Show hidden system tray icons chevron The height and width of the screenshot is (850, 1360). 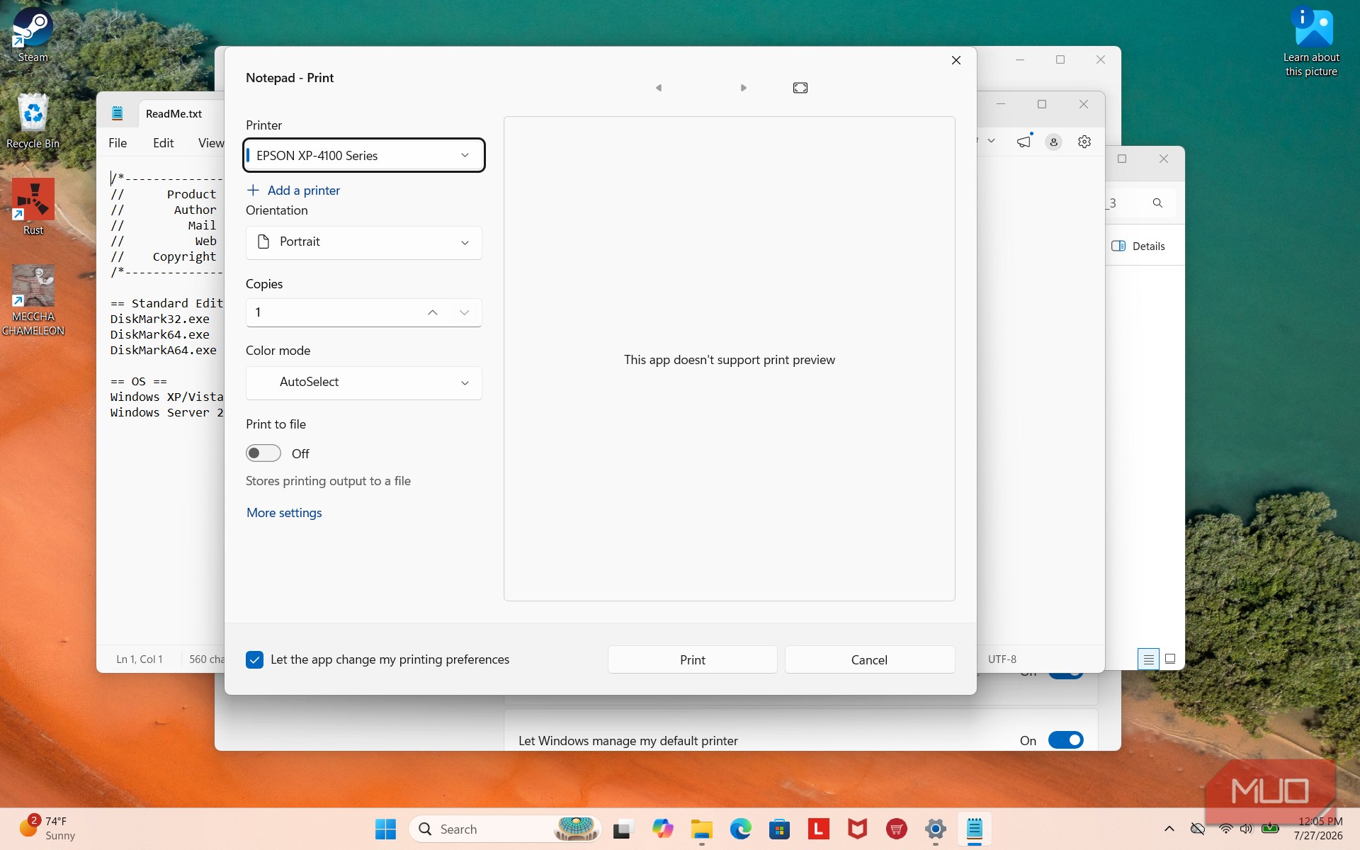tap(1169, 829)
